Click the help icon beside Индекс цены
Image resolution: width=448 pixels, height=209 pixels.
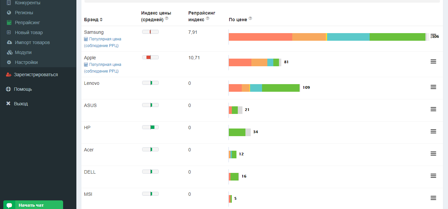(x=167, y=19)
